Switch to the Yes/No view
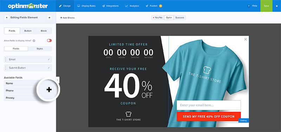 [x=157, y=18]
